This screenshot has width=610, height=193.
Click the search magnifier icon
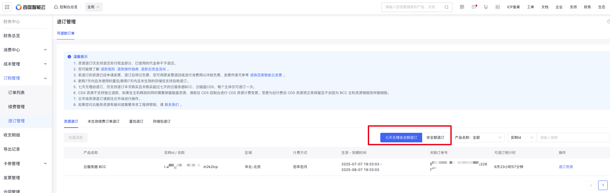[447, 7]
